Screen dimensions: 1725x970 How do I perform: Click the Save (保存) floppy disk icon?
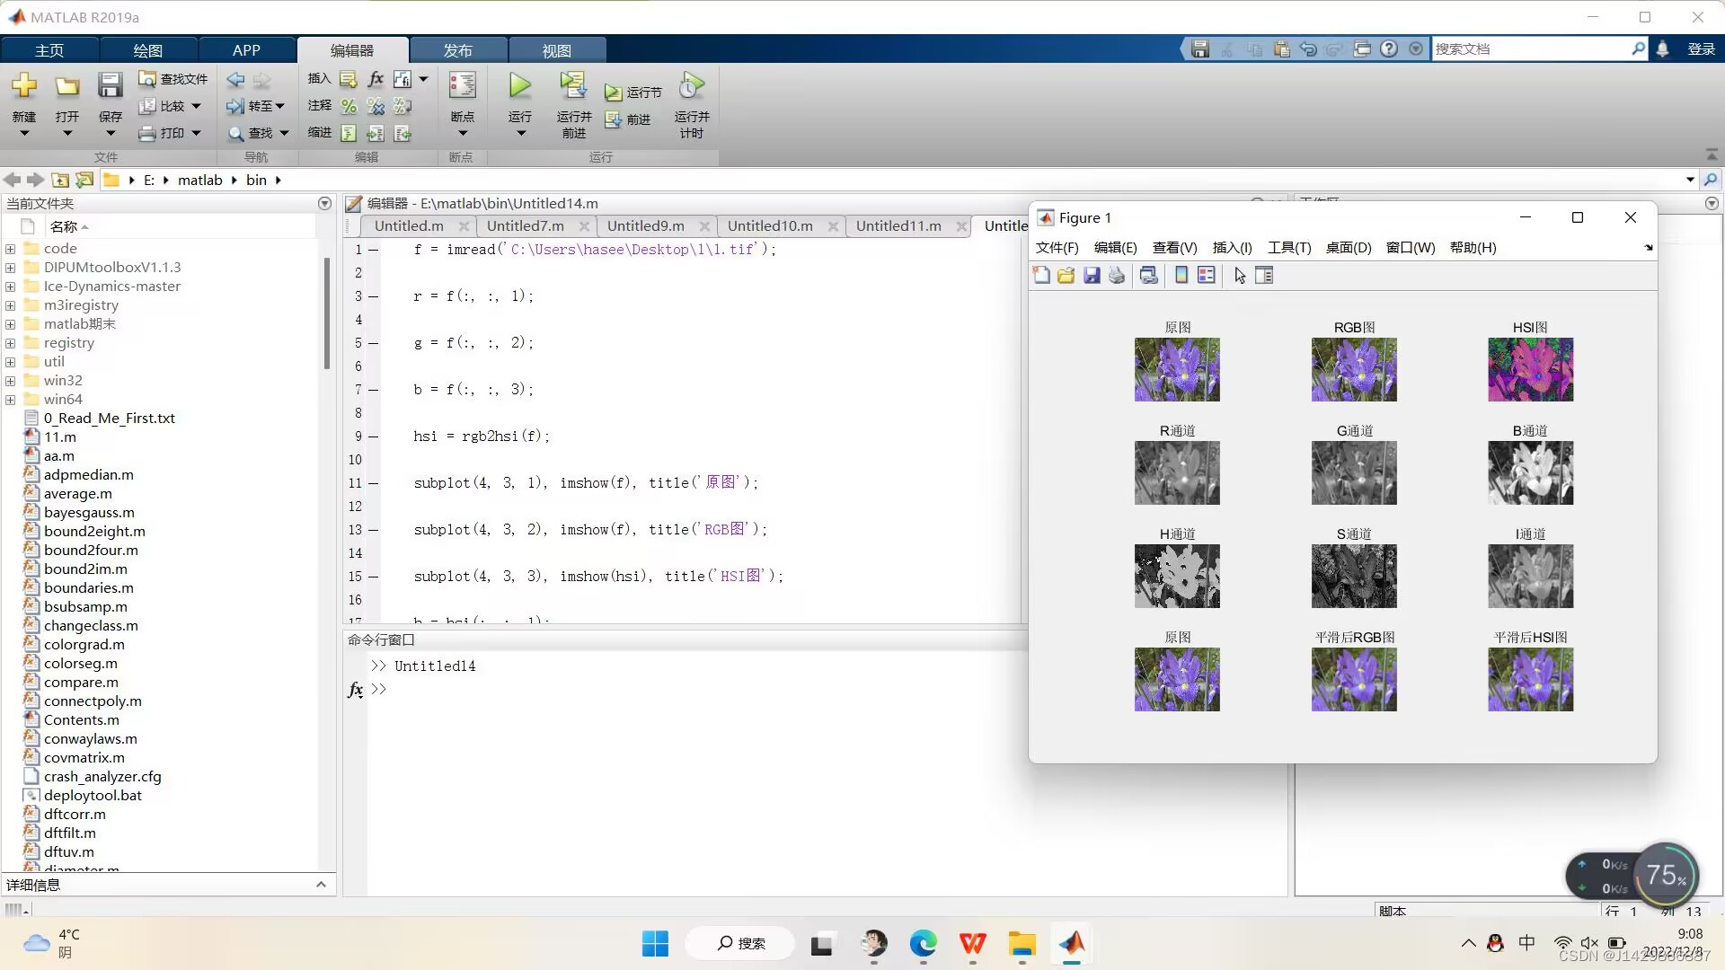tap(110, 86)
